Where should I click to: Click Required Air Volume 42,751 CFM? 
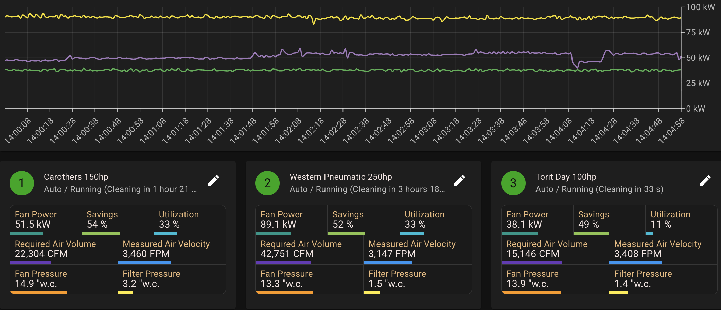coord(309,250)
